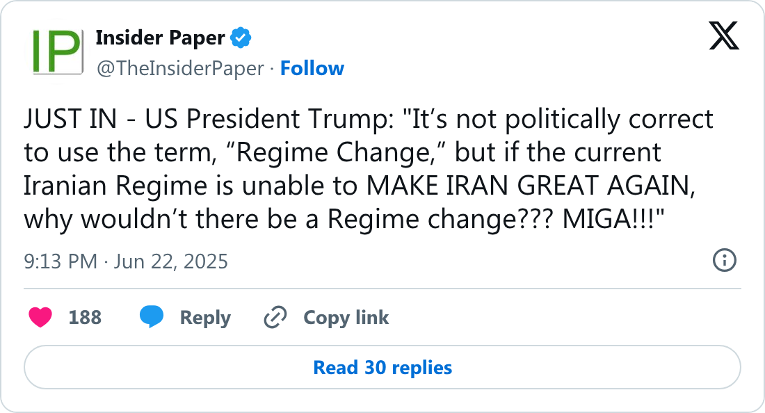Follow the Insider Paper account

312,68
